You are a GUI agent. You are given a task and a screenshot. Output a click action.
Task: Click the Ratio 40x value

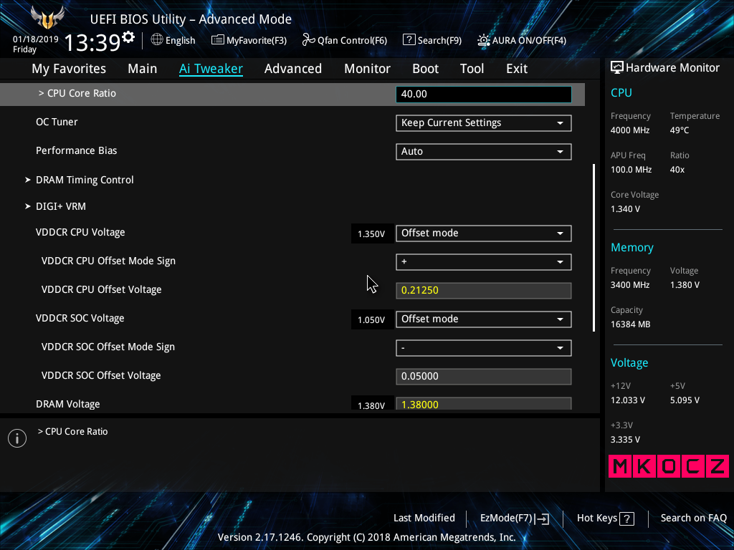677,170
